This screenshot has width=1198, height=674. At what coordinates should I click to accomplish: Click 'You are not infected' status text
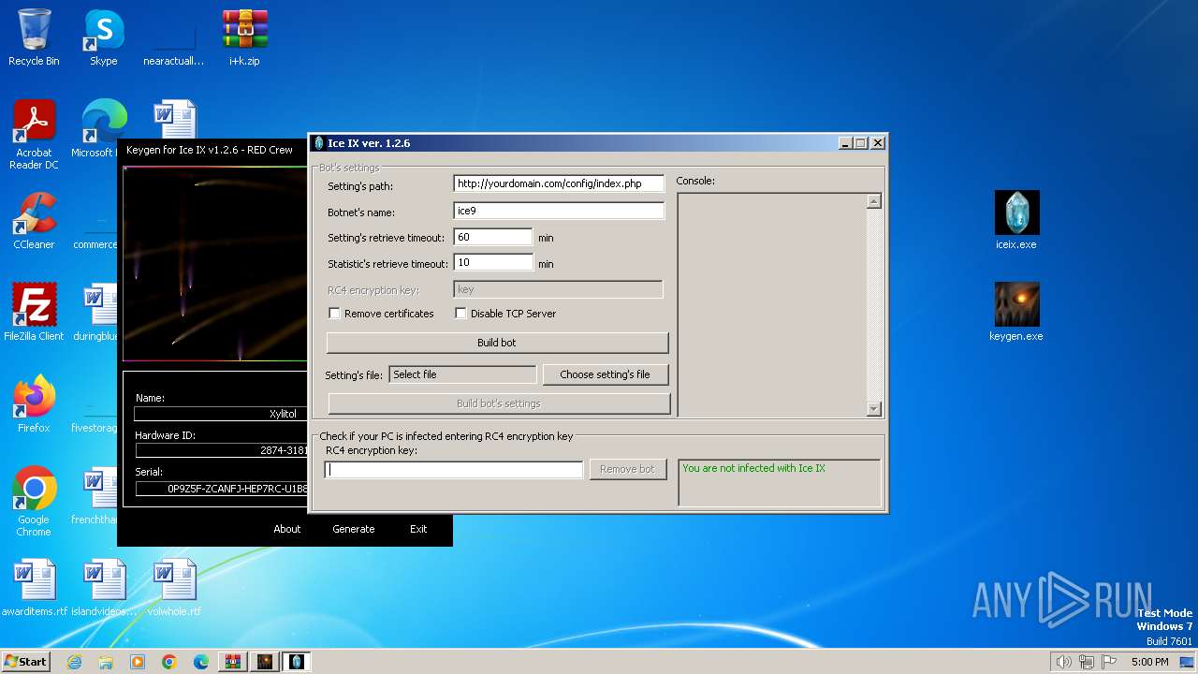(x=753, y=468)
